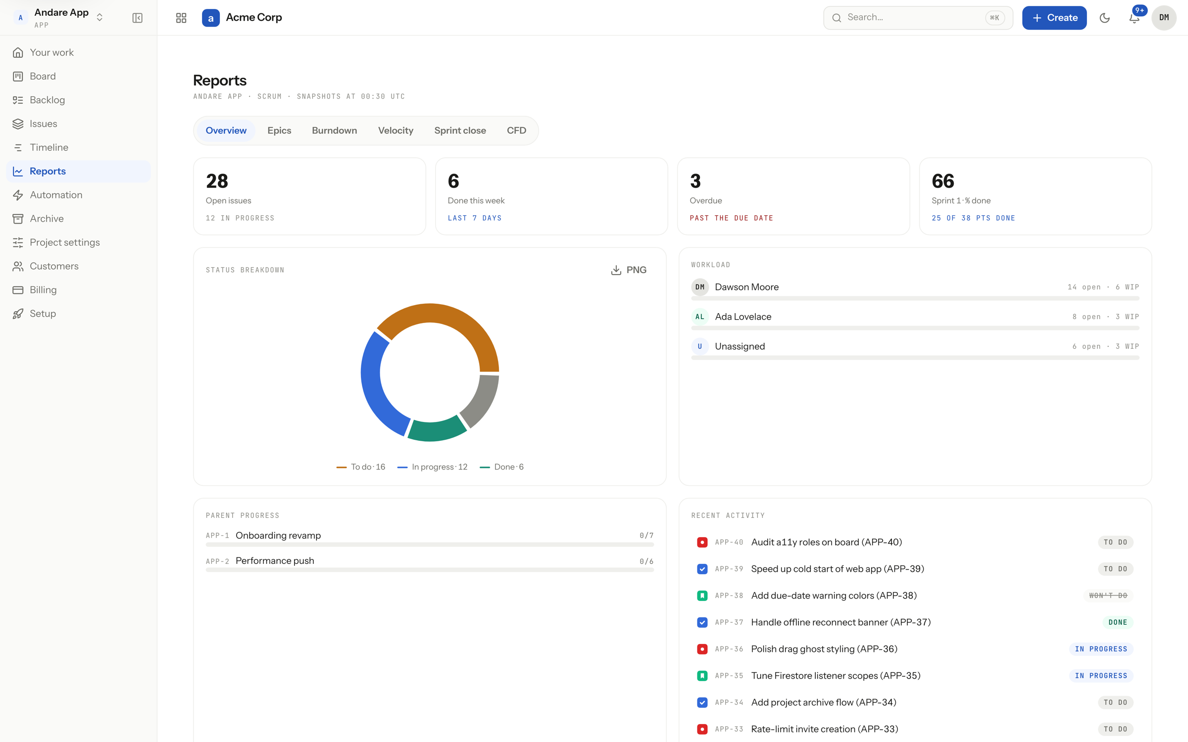The image size is (1188, 742).
Task: Click the DONE status badge for APP-37
Action: tap(1118, 622)
